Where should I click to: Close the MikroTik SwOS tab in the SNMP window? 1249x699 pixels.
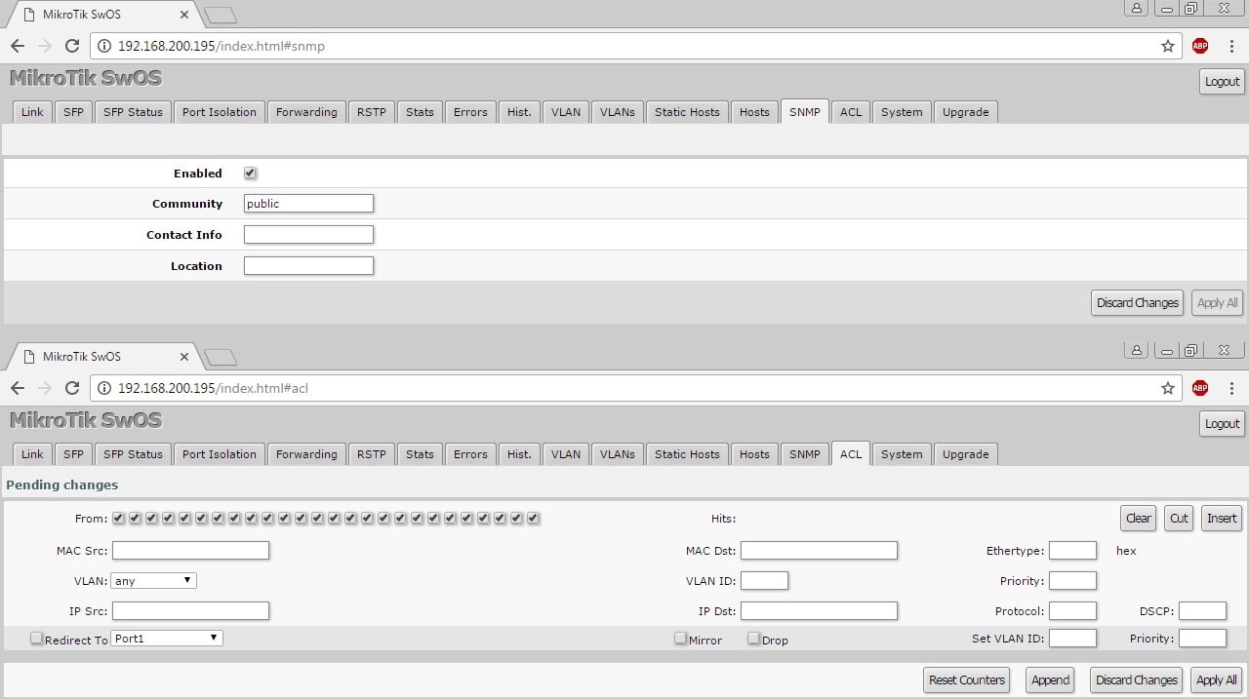(182, 15)
